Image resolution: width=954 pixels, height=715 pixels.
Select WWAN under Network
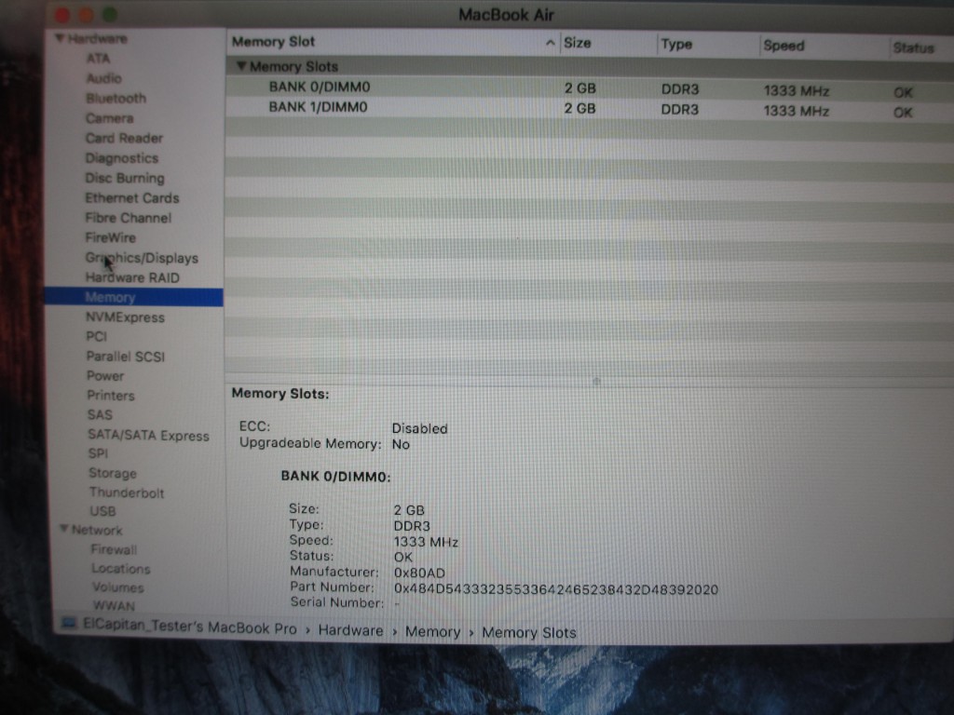click(114, 605)
